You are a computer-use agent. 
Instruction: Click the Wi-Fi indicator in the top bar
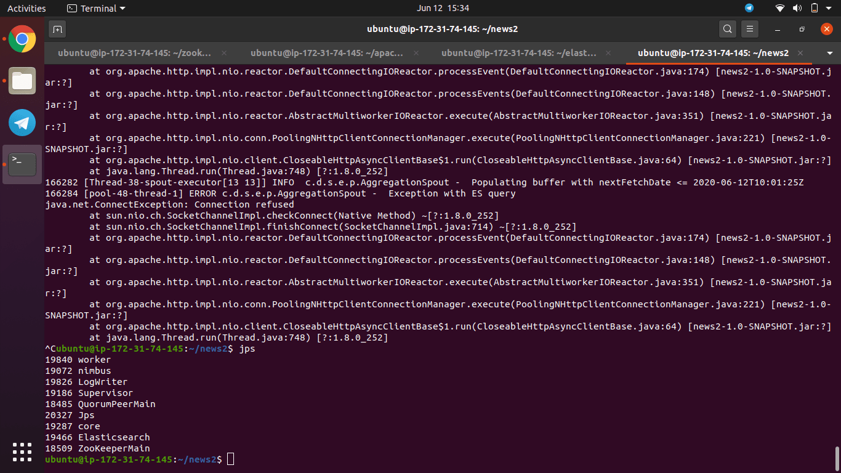click(779, 8)
